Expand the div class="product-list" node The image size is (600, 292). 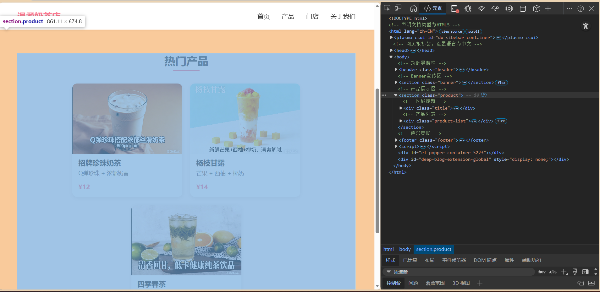coord(401,121)
